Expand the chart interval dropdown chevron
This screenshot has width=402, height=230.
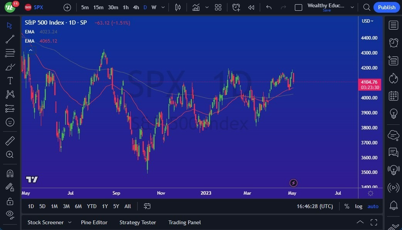(163, 7)
